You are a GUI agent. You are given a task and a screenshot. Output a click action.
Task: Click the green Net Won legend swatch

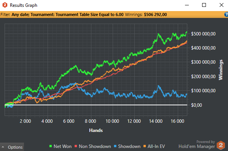(x=51, y=146)
